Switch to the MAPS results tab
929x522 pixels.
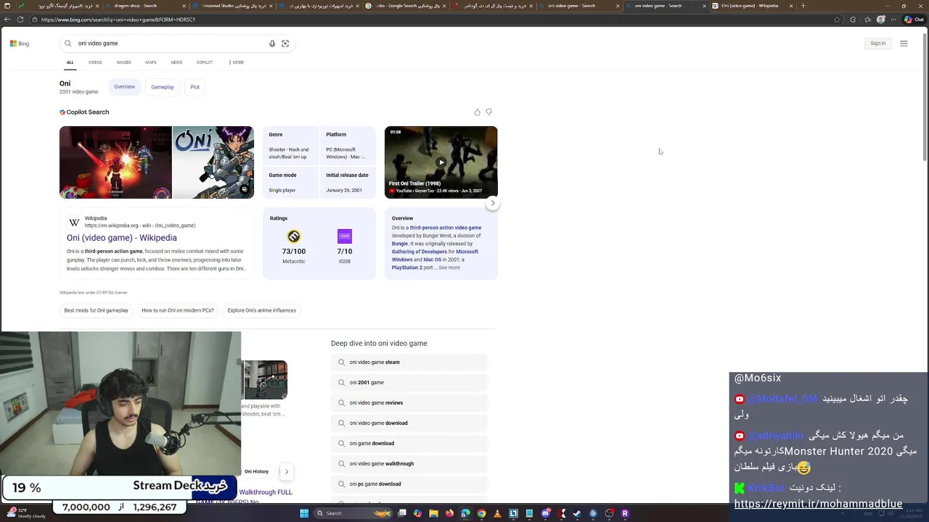click(x=151, y=62)
